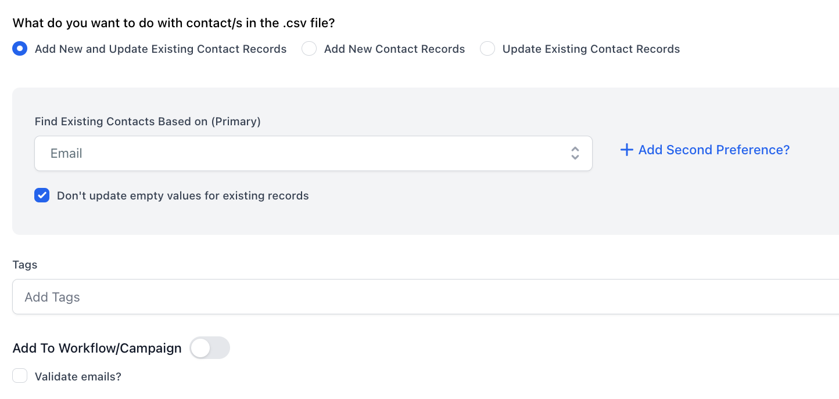This screenshot has height=399, width=839.
Task: Click the Add New Contact Records label text
Action: (394, 49)
